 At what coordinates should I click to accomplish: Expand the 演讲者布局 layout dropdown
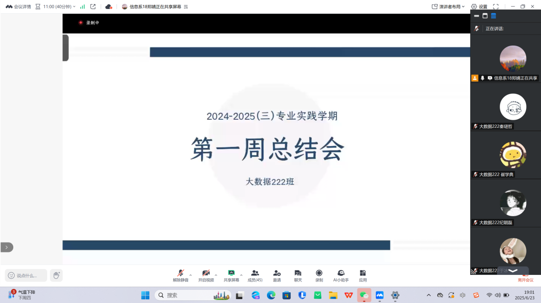448,6
